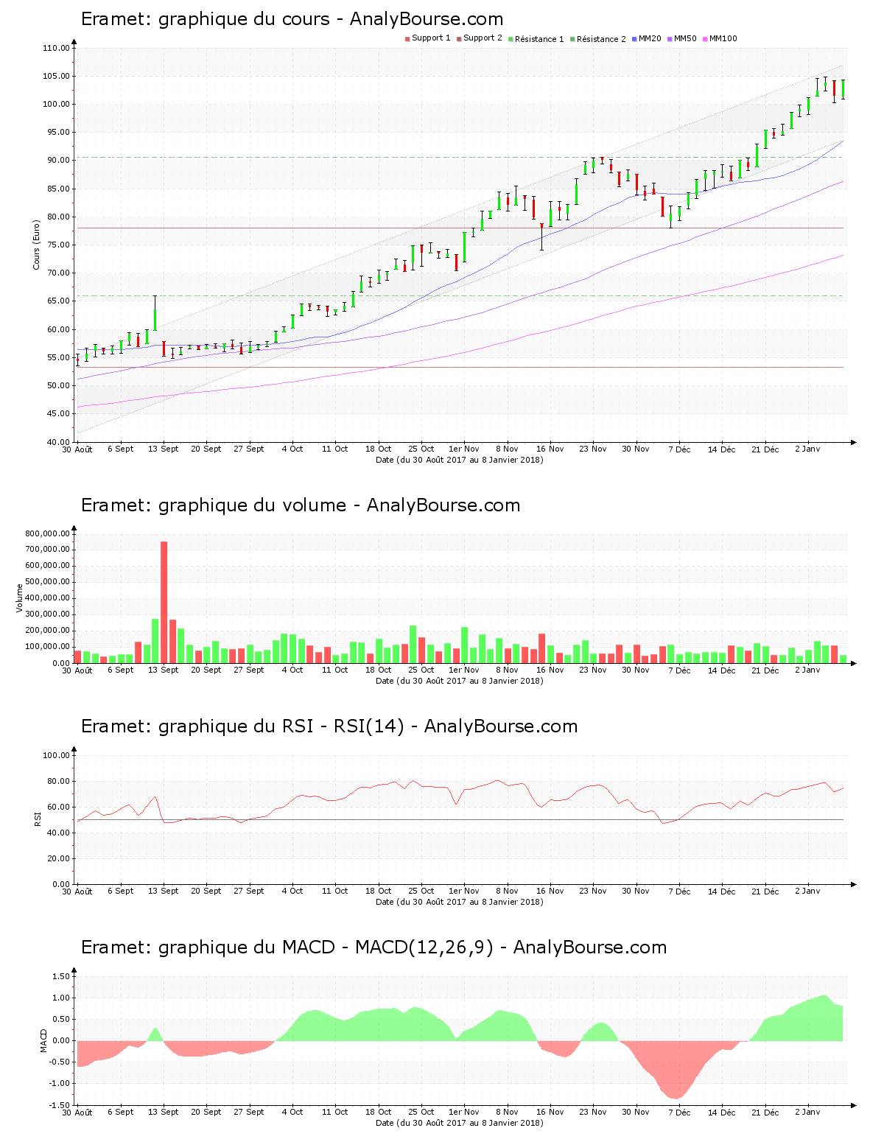This screenshot has height=1142, width=884.
Task: Click the date range caption under the RSI chart
Action: coord(459,902)
